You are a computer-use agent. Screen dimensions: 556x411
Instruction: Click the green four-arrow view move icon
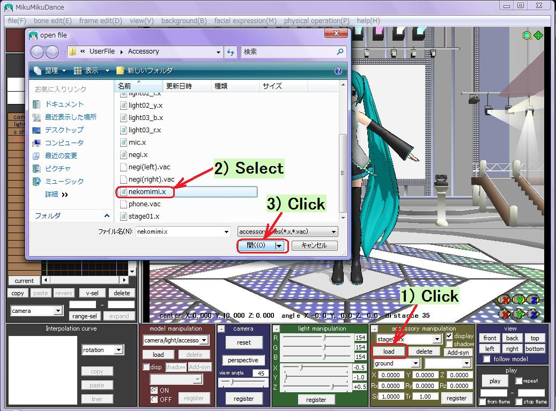[x=538, y=35]
